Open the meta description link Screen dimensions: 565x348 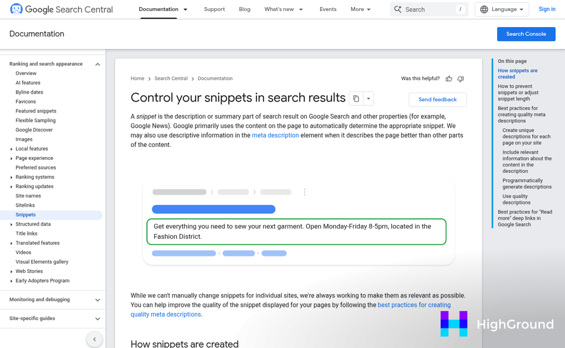click(275, 135)
